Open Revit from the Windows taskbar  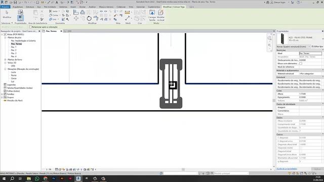78,178
